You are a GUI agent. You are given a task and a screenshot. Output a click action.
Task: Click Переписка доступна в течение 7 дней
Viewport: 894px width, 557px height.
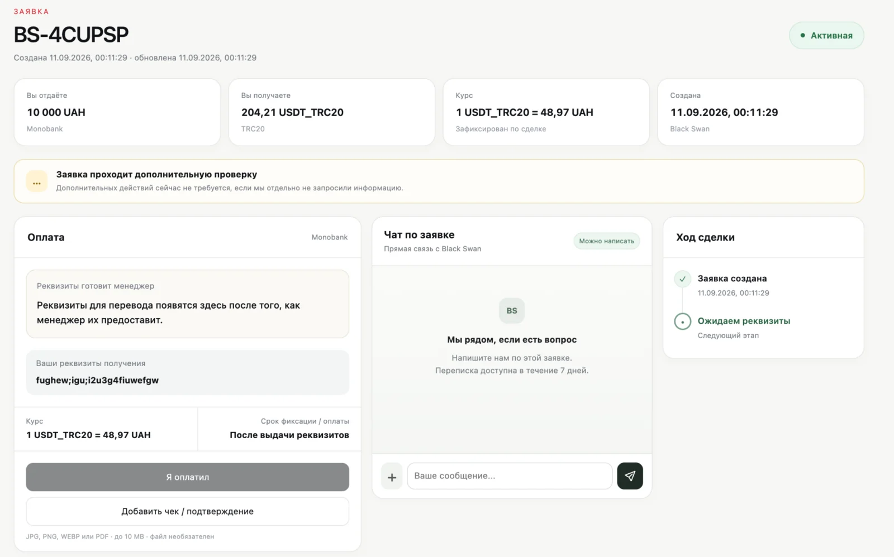[512, 371]
